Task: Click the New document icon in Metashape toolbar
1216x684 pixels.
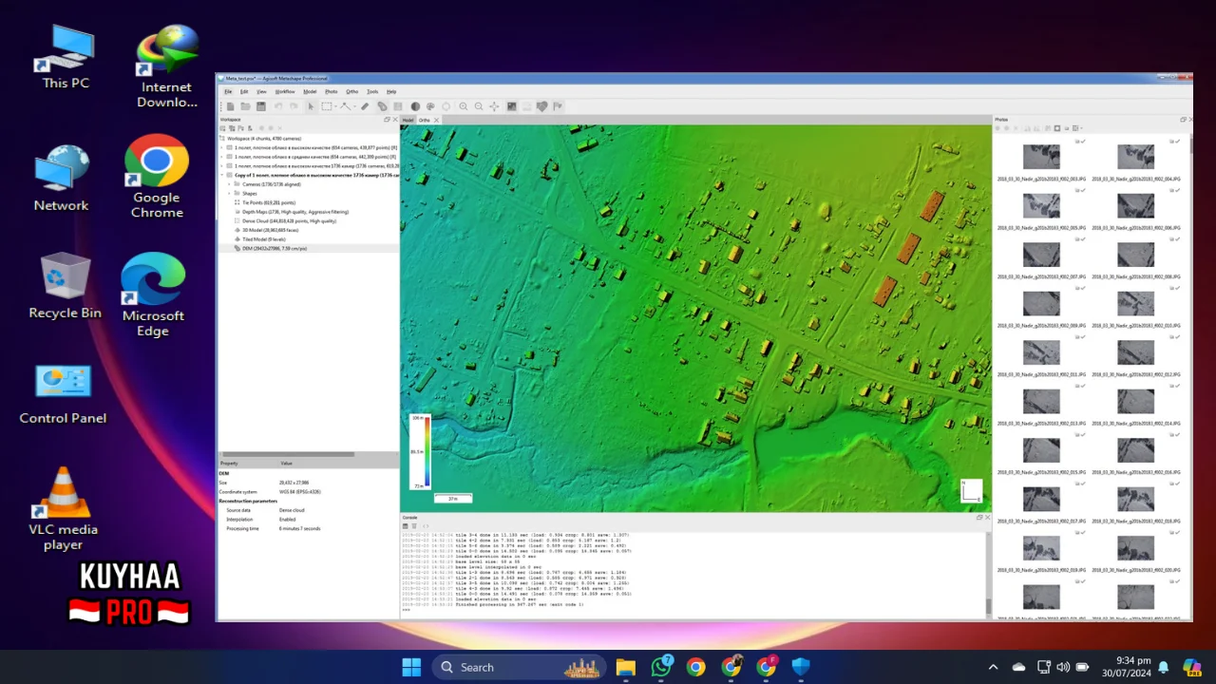Action: coord(230,106)
